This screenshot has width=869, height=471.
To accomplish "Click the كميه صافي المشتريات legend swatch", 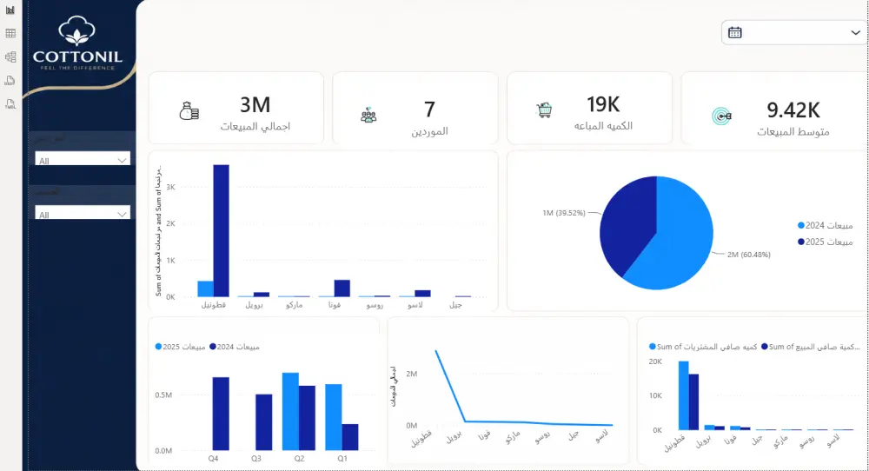I will coord(653,347).
